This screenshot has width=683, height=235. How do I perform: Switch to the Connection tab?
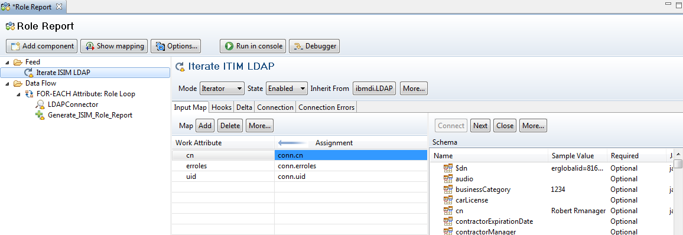(275, 107)
